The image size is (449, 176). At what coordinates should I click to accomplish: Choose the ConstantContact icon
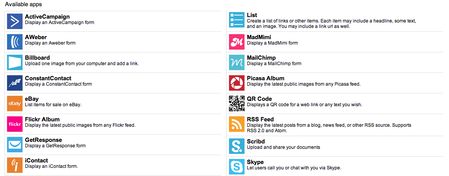coord(15,83)
